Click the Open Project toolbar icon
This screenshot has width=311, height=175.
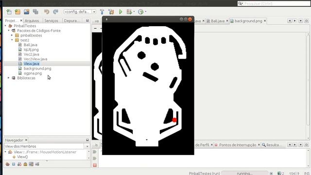coord(27,12)
